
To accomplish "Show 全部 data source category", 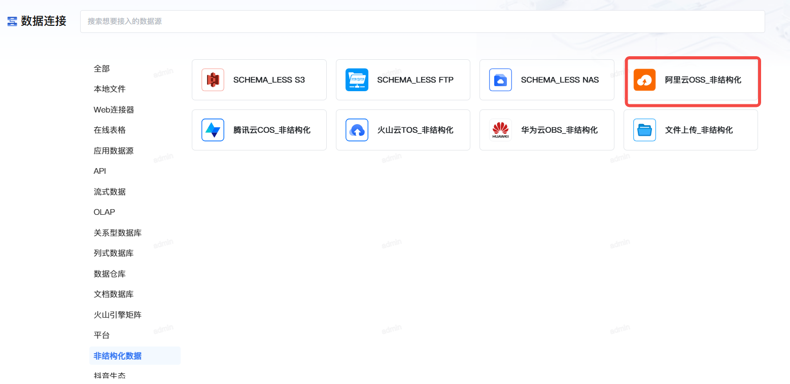I will point(101,68).
